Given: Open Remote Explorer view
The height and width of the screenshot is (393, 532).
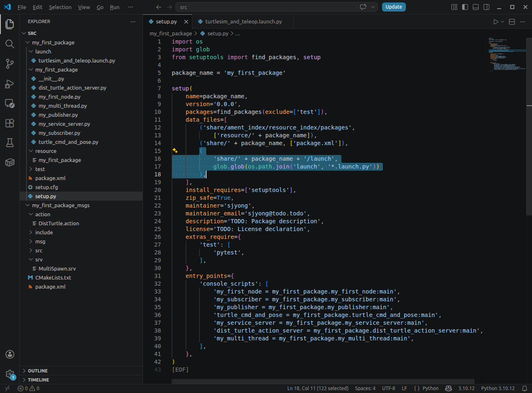Looking at the screenshot, I should click(10, 103).
